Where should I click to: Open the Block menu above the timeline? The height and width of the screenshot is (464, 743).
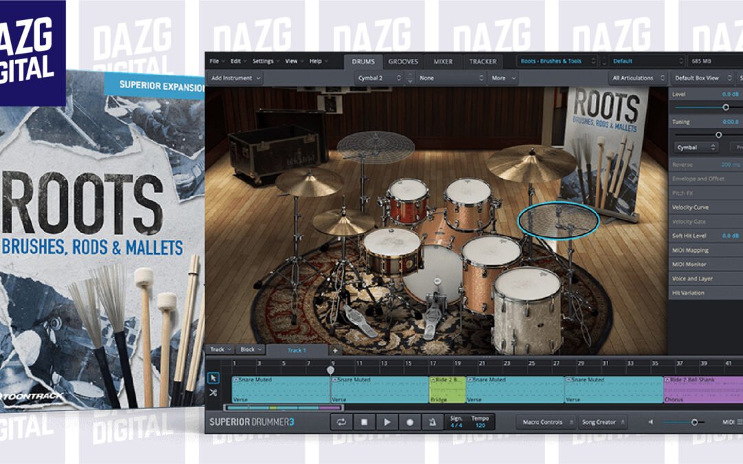coord(250,349)
